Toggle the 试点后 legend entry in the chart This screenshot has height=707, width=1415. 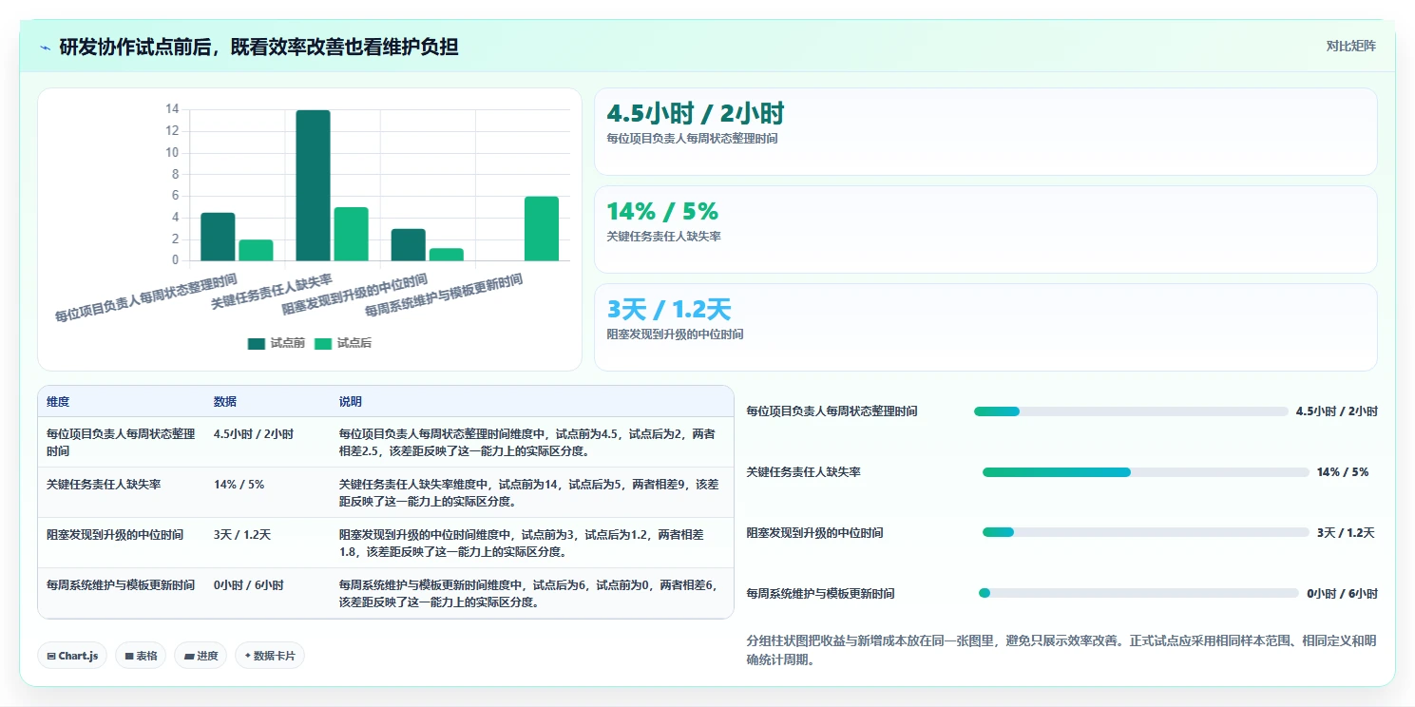343,343
